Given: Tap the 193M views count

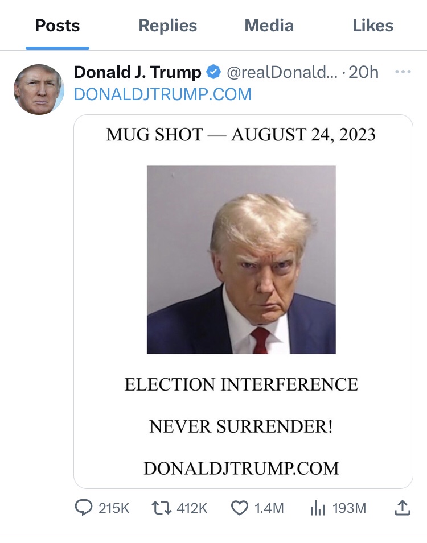Looking at the screenshot, I should coord(349,508).
